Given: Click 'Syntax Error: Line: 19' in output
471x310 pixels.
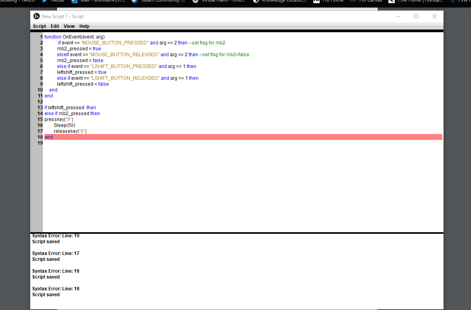Looking at the screenshot, I should (56, 236).
